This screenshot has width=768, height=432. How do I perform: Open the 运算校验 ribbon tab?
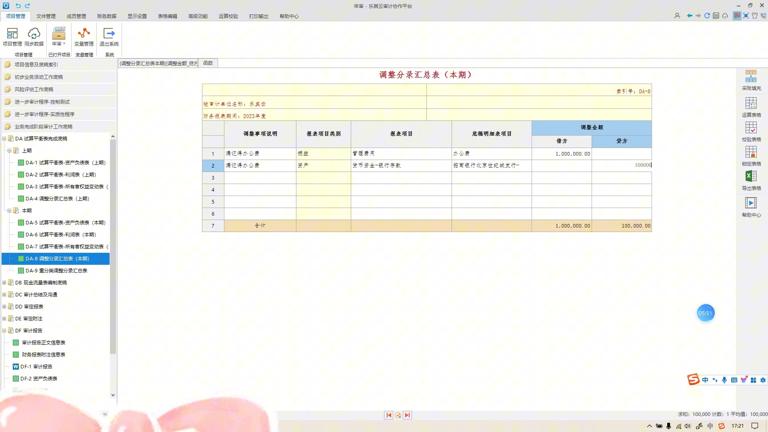(x=228, y=16)
